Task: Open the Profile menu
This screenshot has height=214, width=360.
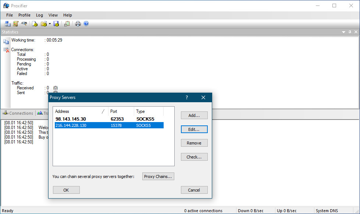Action: coord(24,15)
